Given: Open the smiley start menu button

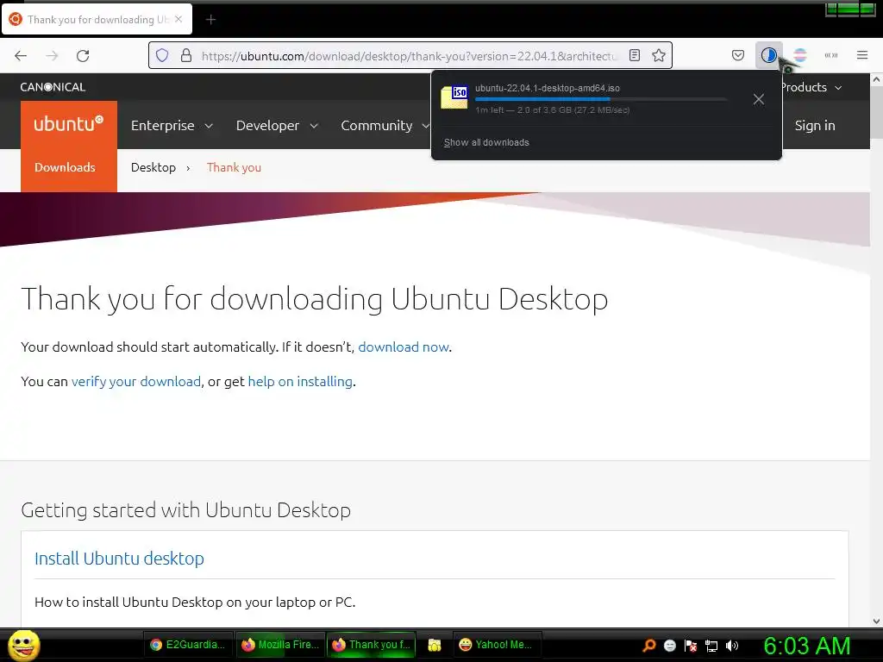Looking at the screenshot, I should click(x=23, y=645).
